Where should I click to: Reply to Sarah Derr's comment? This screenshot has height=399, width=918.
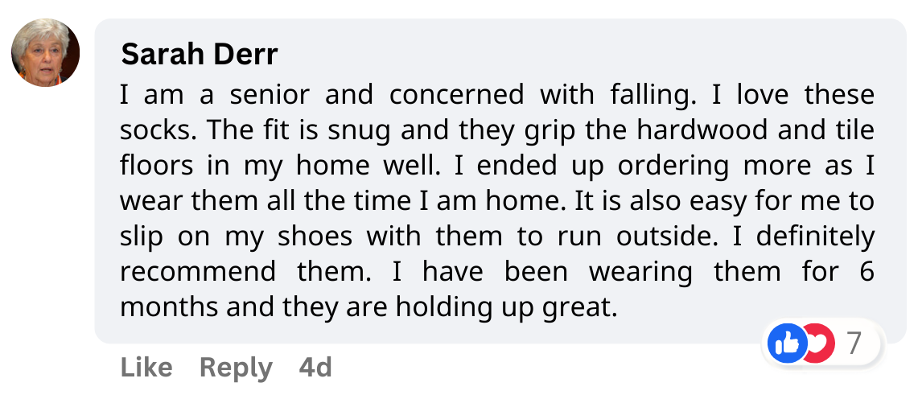235,368
